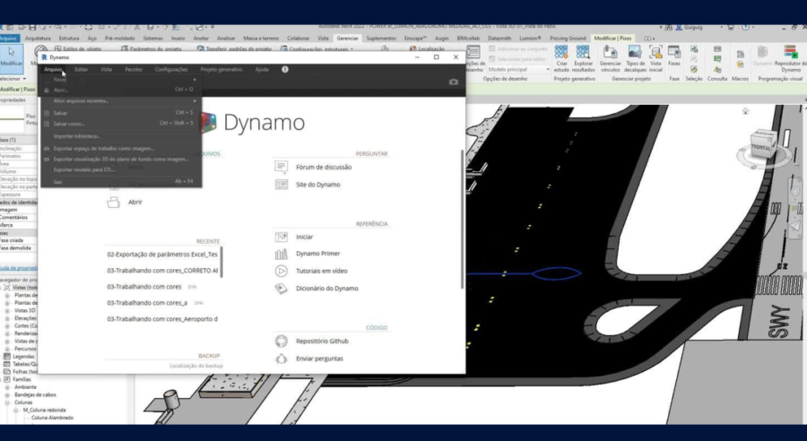Switch to Lumion ribbon tab in Revit

point(530,39)
